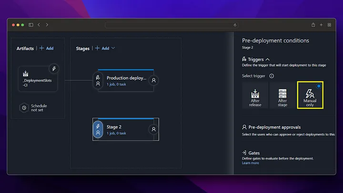Select the Production deploy stage name
Screen dimensions: 343x193
(x=126, y=78)
